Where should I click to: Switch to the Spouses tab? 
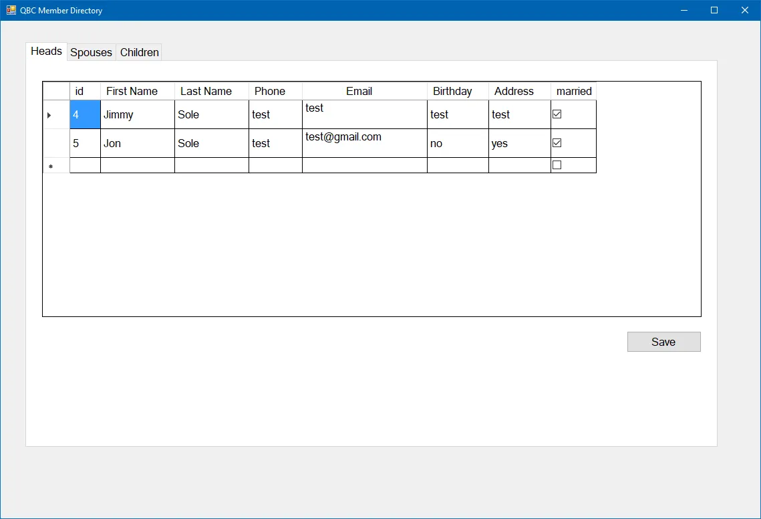click(x=92, y=52)
